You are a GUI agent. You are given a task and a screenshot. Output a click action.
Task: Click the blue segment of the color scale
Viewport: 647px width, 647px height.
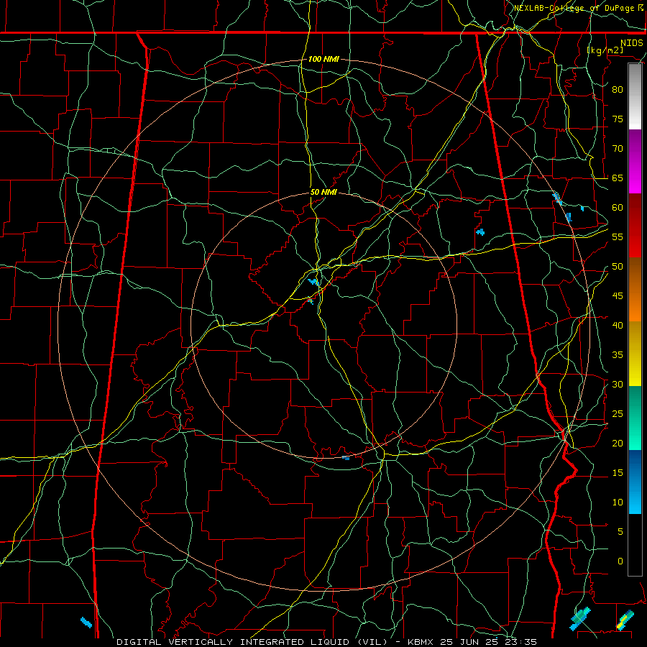pyautogui.click(x=635, y=482)
